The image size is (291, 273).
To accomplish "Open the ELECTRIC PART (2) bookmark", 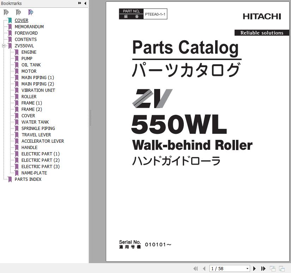I will click(41, 160).
